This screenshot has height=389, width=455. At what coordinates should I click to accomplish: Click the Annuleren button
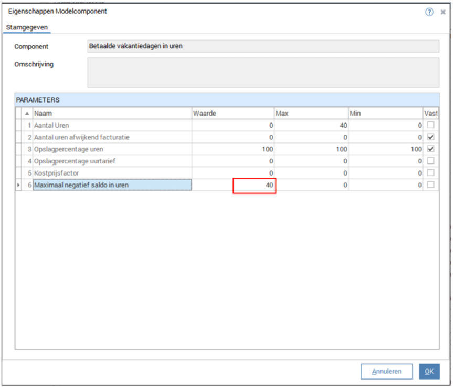pos(386,372)
